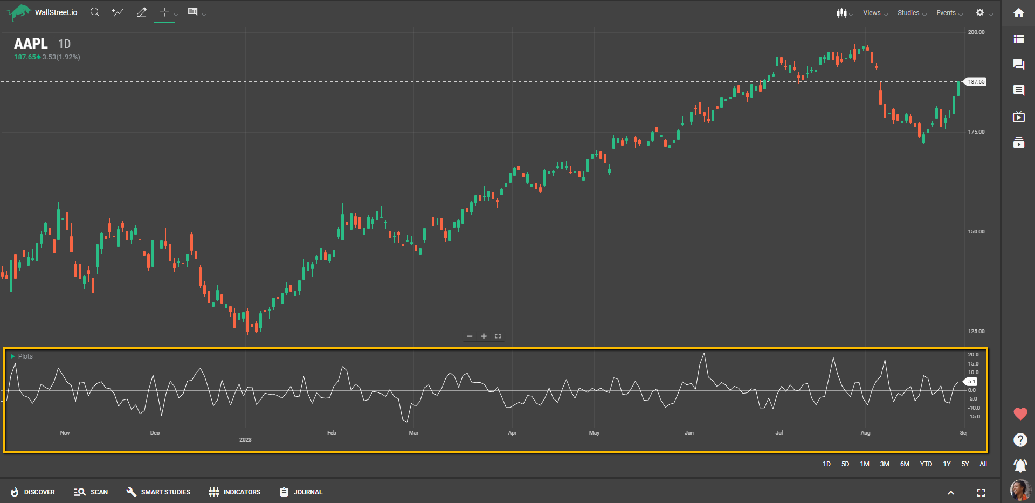1035x503 pixels.
Task: Click the red heart favorites icon
Action: click(x=1020, y=414)
